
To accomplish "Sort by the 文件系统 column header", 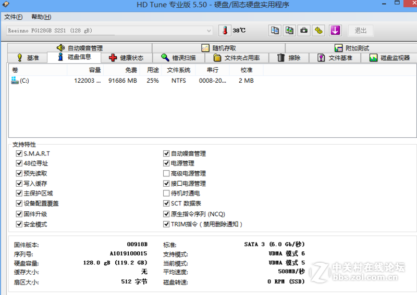I will pos(178,70).
